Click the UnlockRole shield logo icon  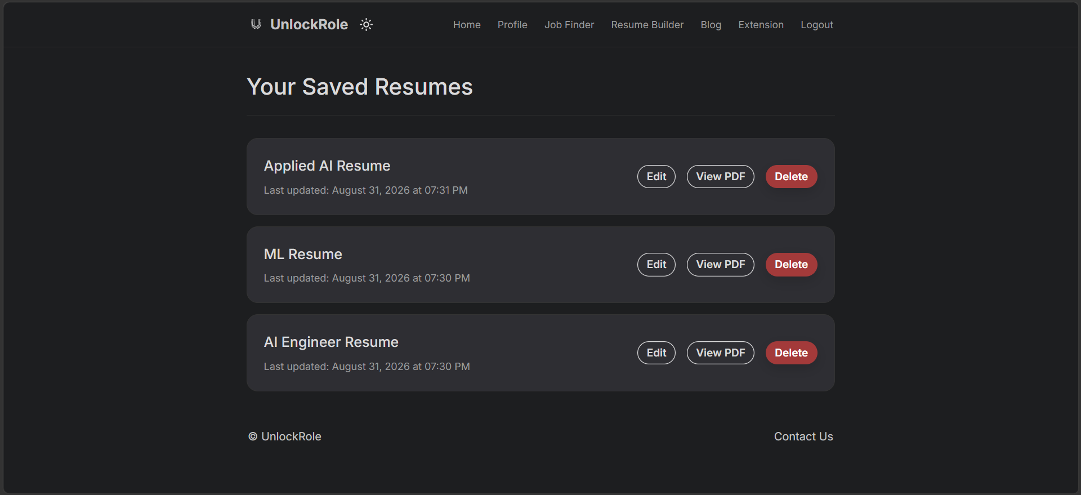256,24
